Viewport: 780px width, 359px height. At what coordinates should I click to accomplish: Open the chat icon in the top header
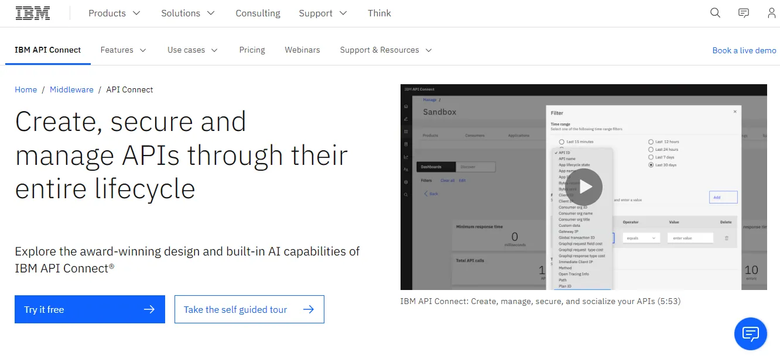click(744, 13)
